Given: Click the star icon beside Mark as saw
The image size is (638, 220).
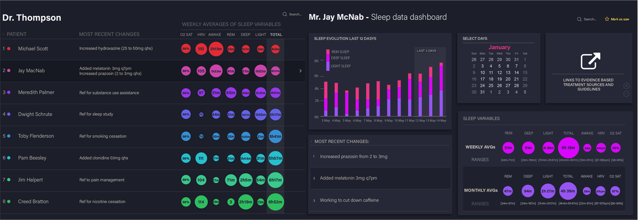Looking at the screenshot, I should [607, 19].
